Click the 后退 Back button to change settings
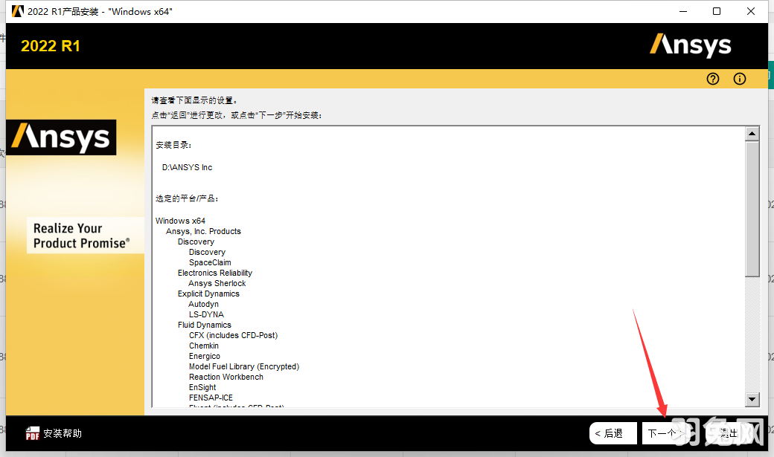The image size is (774, 457). click(x=613, y=432)
